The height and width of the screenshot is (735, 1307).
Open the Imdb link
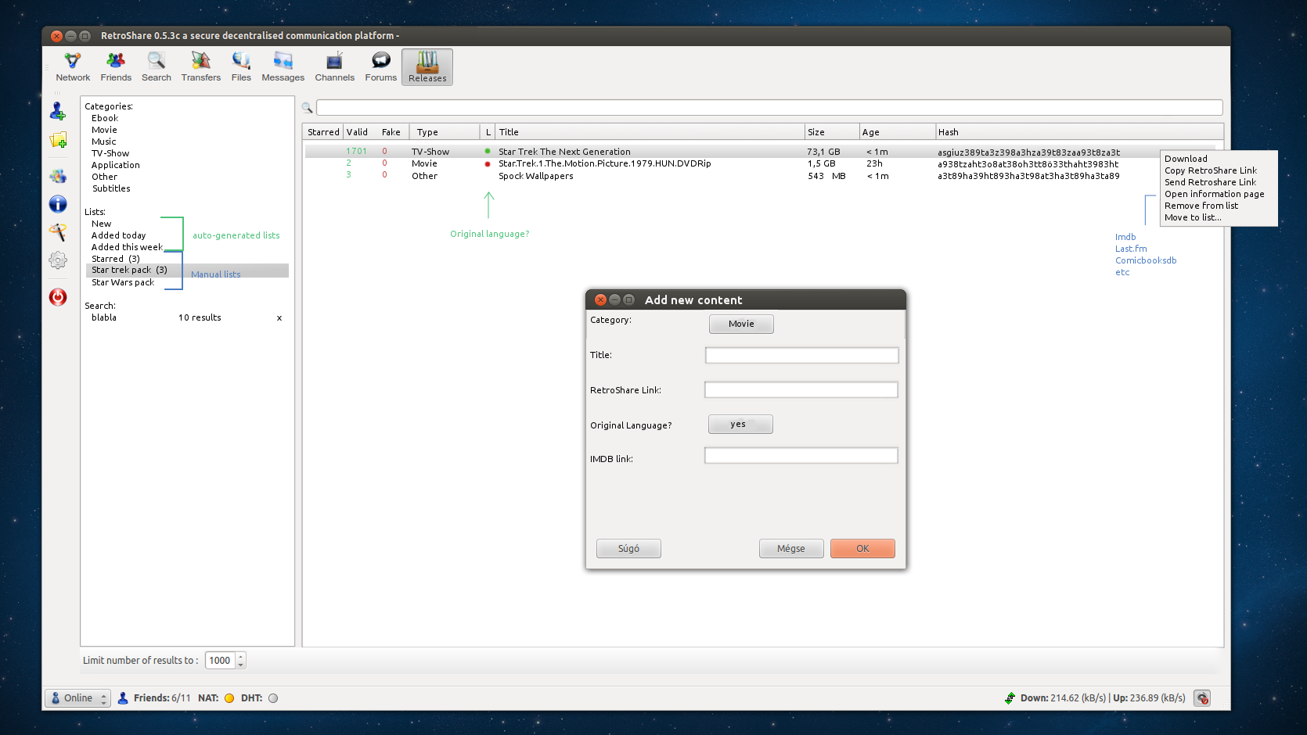[1125, 236]
